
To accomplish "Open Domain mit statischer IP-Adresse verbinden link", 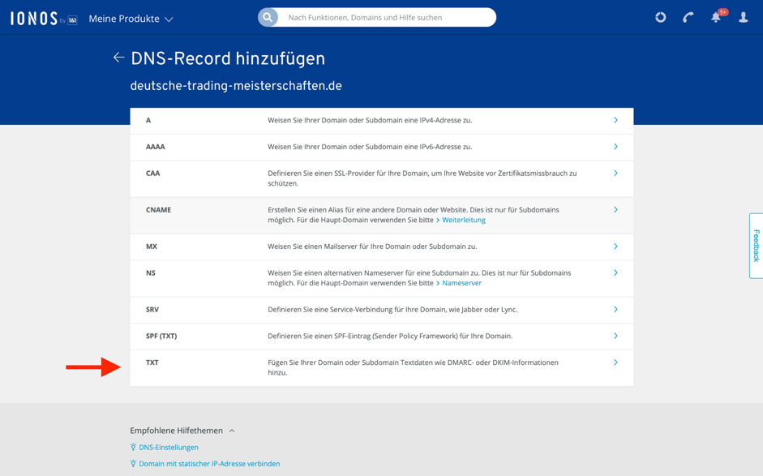I will click(209, 464).
